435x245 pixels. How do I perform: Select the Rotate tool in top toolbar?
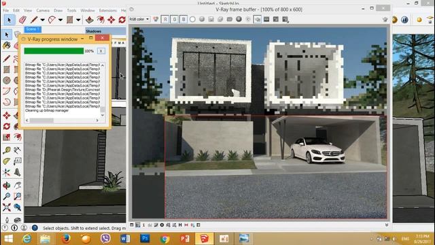(122, 20)
